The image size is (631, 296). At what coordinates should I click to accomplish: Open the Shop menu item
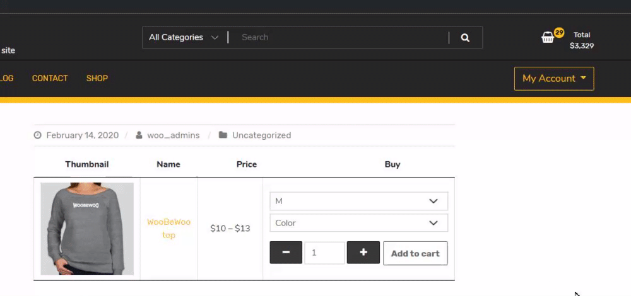click(97, 79)
